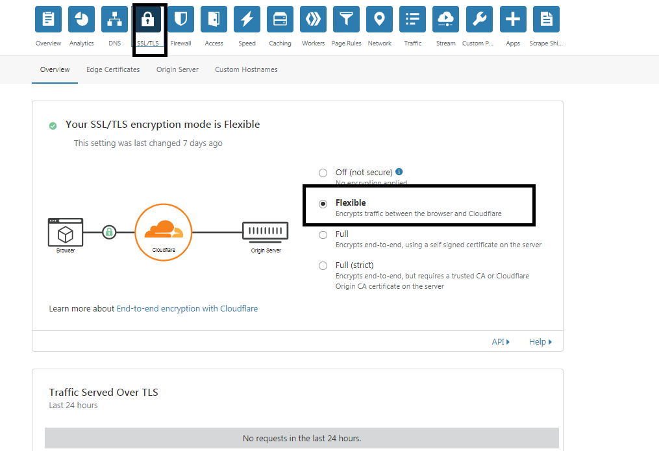Click the Browser icon in the diagram

pyautogui.click(x=66, y=232)
